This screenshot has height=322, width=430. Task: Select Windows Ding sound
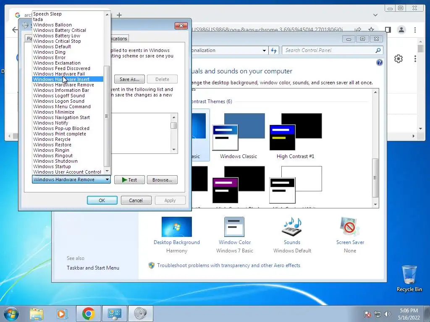(68, 52)
